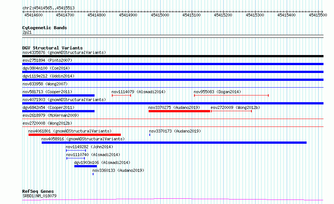Click the blue bar under dgv1119e212
The width and height of the screenshot is (334, 204).
click(173, 80)
